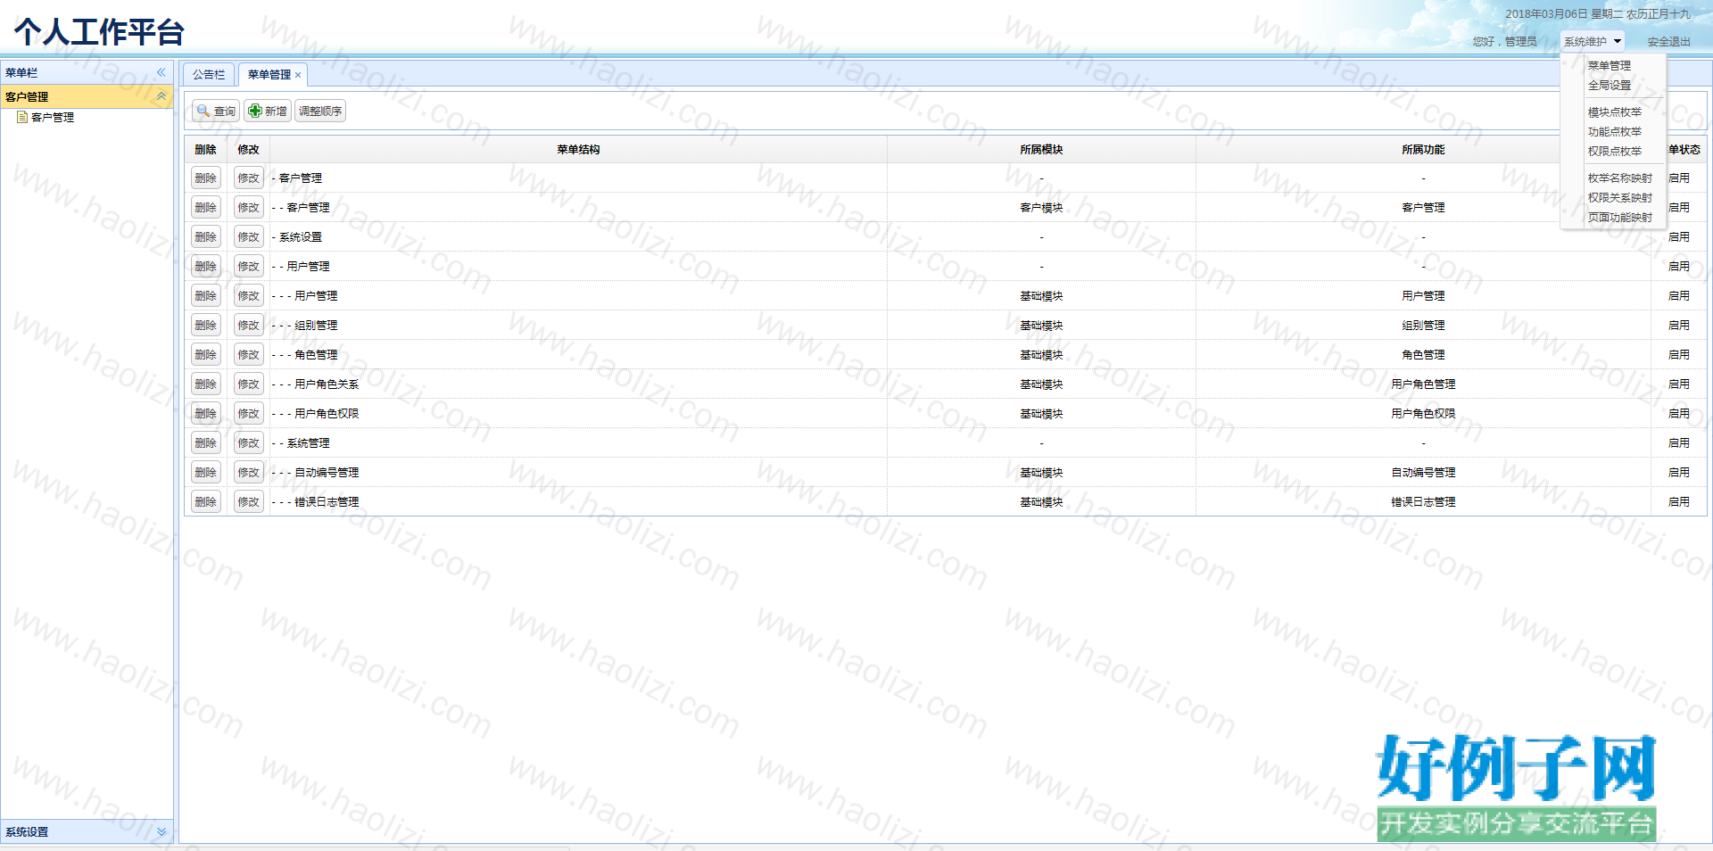Expand the 系统设置 accordion section
Image resolution: width=1713 pixels, height=851 pixels.
tap(161, 831)
